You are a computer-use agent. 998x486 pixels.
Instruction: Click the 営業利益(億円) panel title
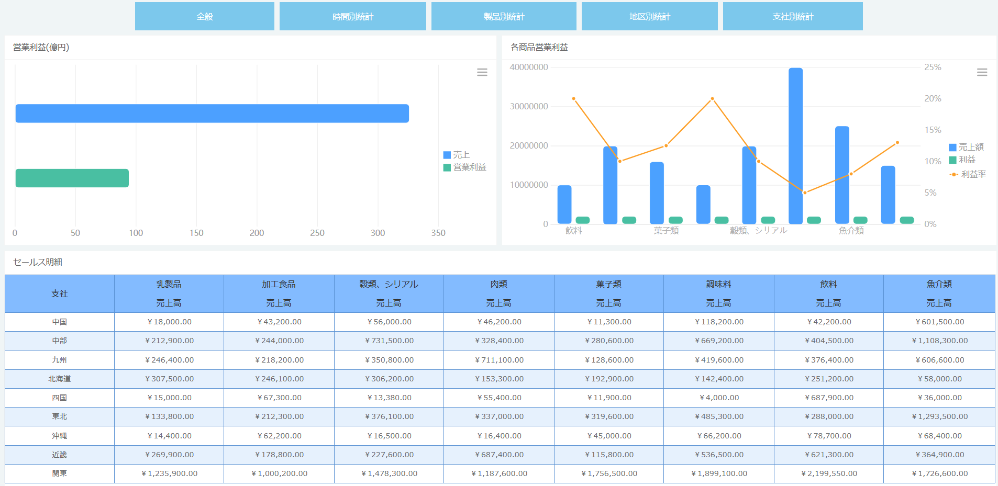pyautogui.click(x=41, y=47)
